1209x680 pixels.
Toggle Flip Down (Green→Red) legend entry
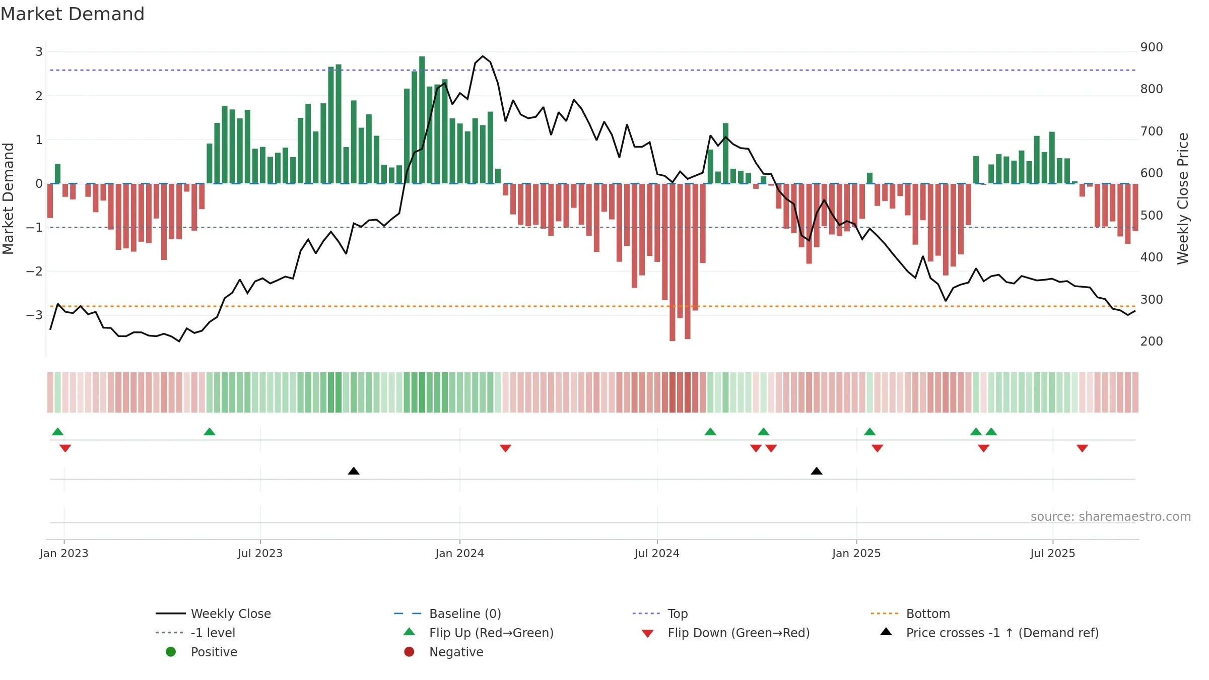click(725, 633)
